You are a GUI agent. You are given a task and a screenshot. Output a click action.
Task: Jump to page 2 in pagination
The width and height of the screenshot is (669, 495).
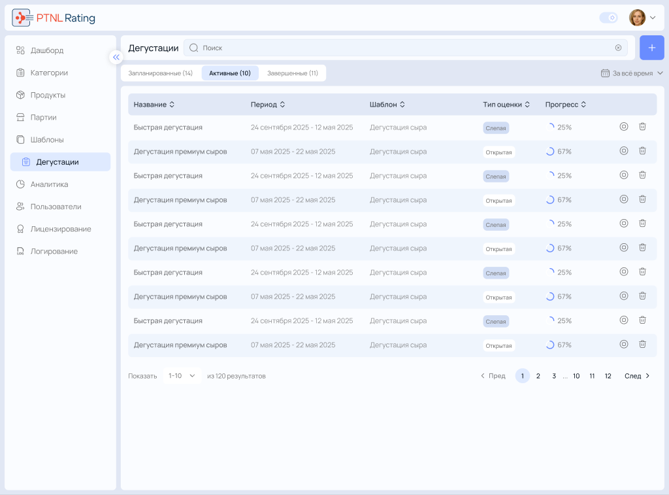click(x=538, y=376)
